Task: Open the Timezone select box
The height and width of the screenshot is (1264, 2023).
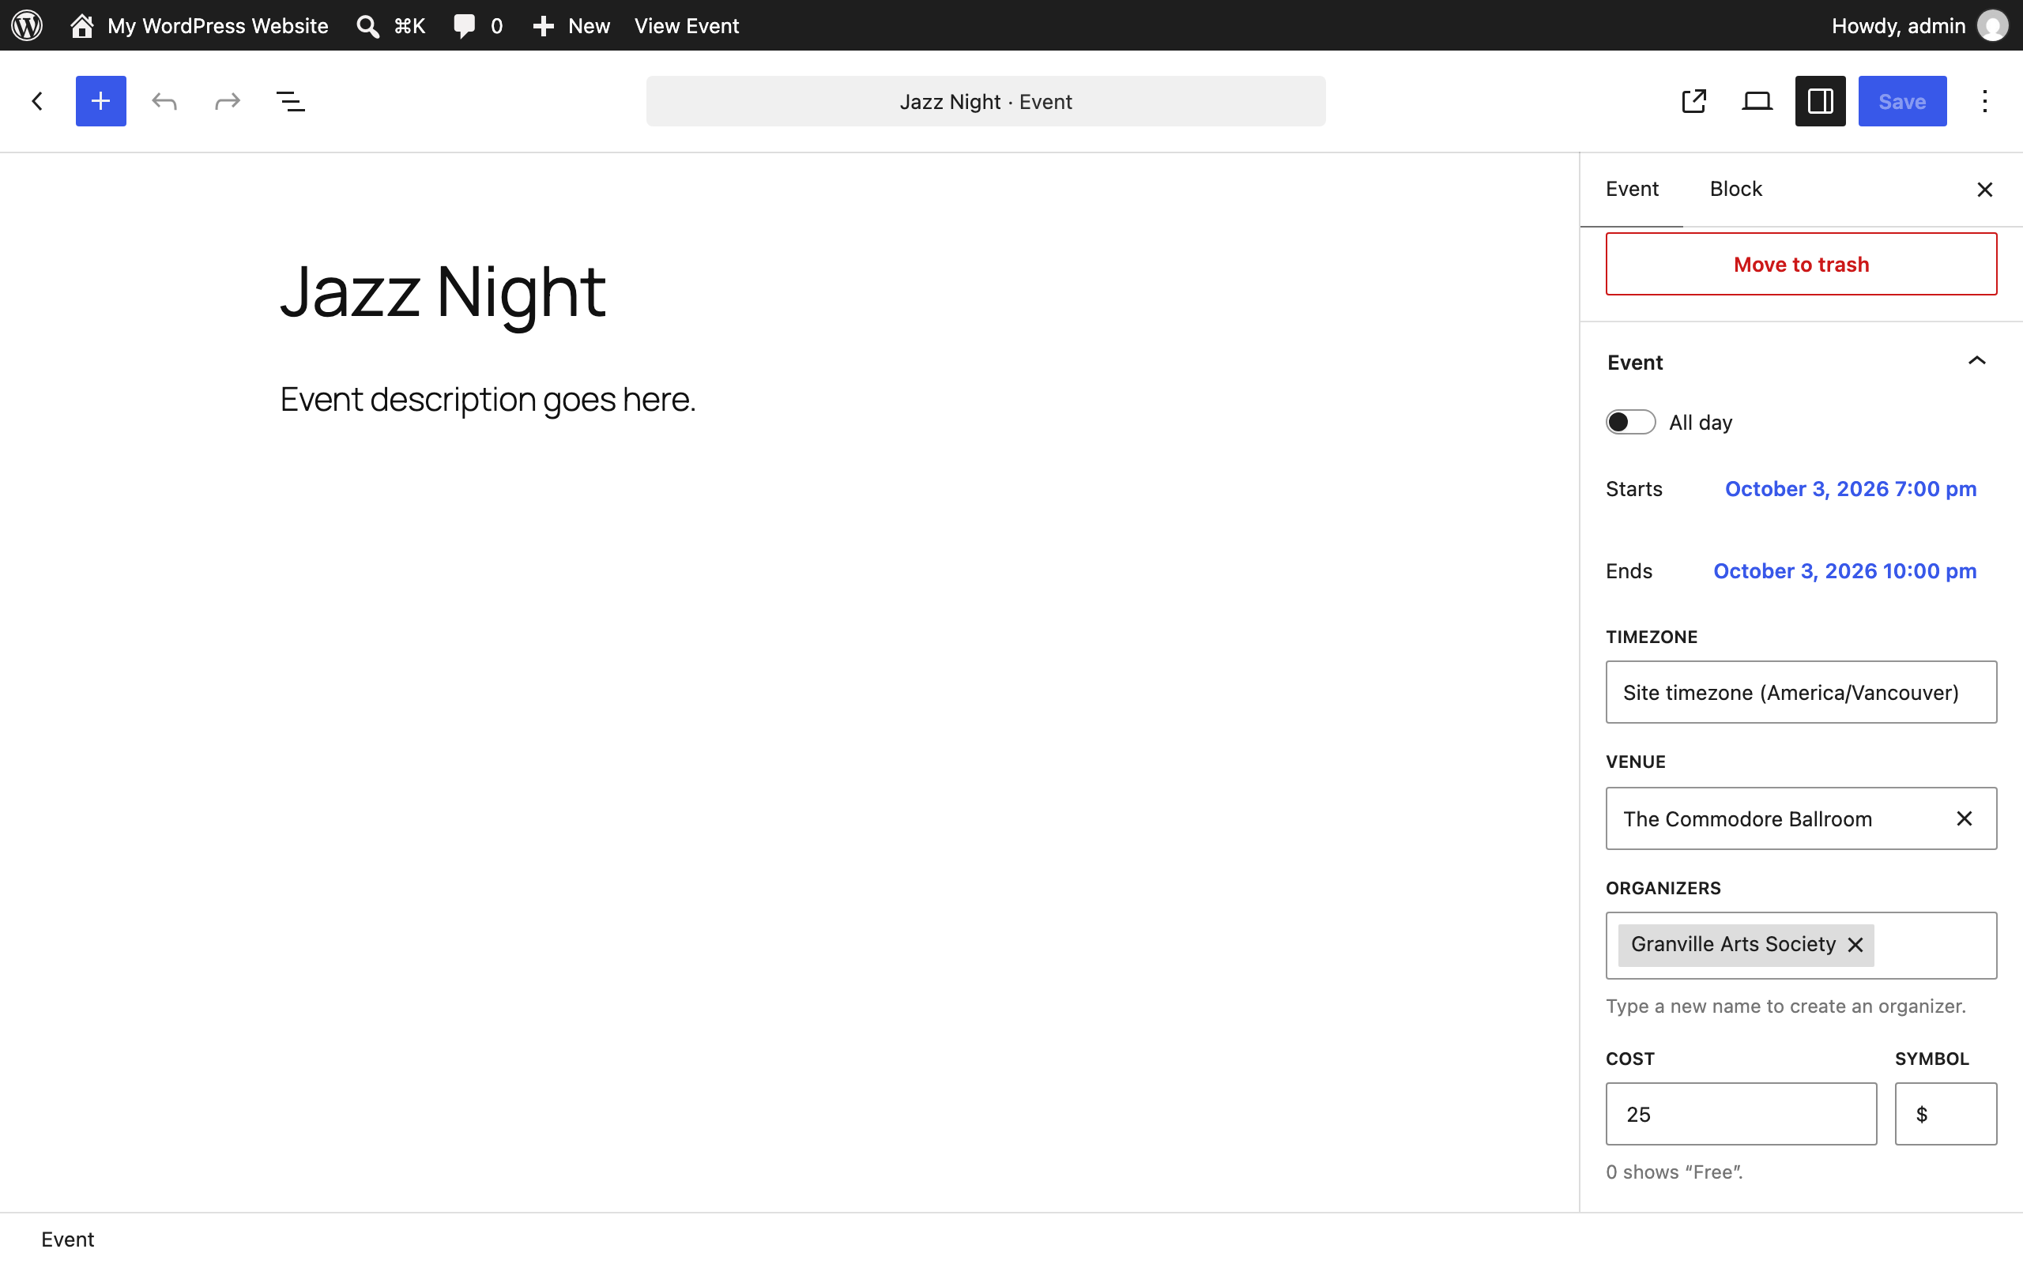Action: point(1802,692)
